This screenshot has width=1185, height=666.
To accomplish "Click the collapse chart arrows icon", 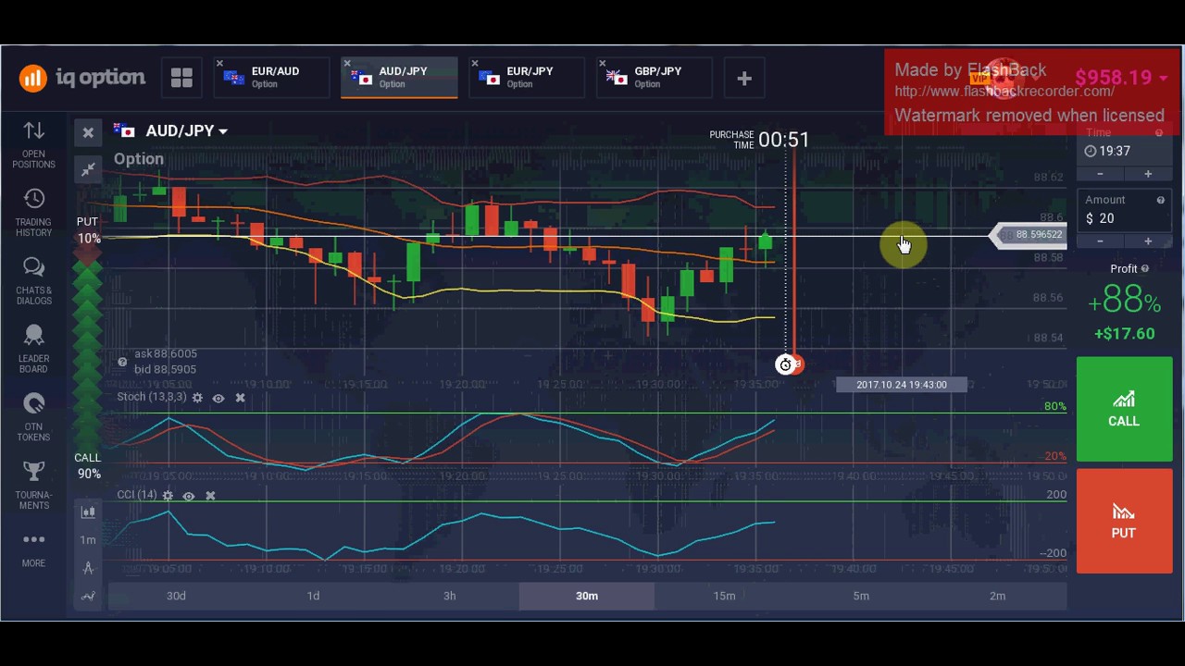I will [x=88, y=169].
